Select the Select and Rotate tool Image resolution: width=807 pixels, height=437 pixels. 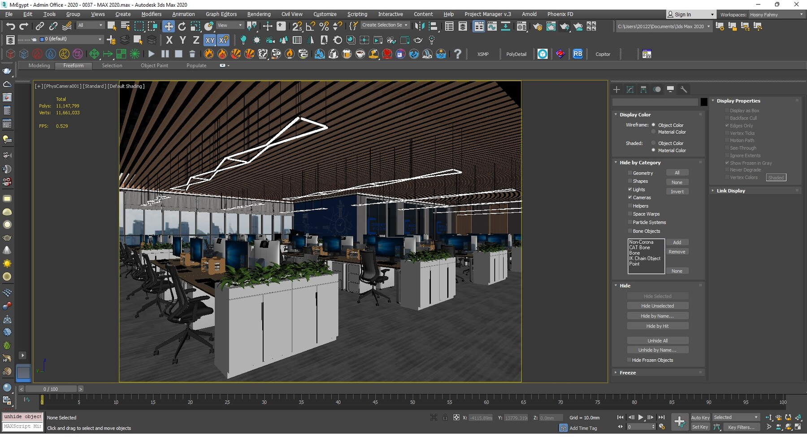click(182, 26)
